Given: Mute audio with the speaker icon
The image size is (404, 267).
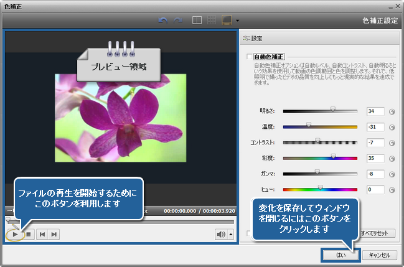Looking at the screenshot, I should [220, 234].
